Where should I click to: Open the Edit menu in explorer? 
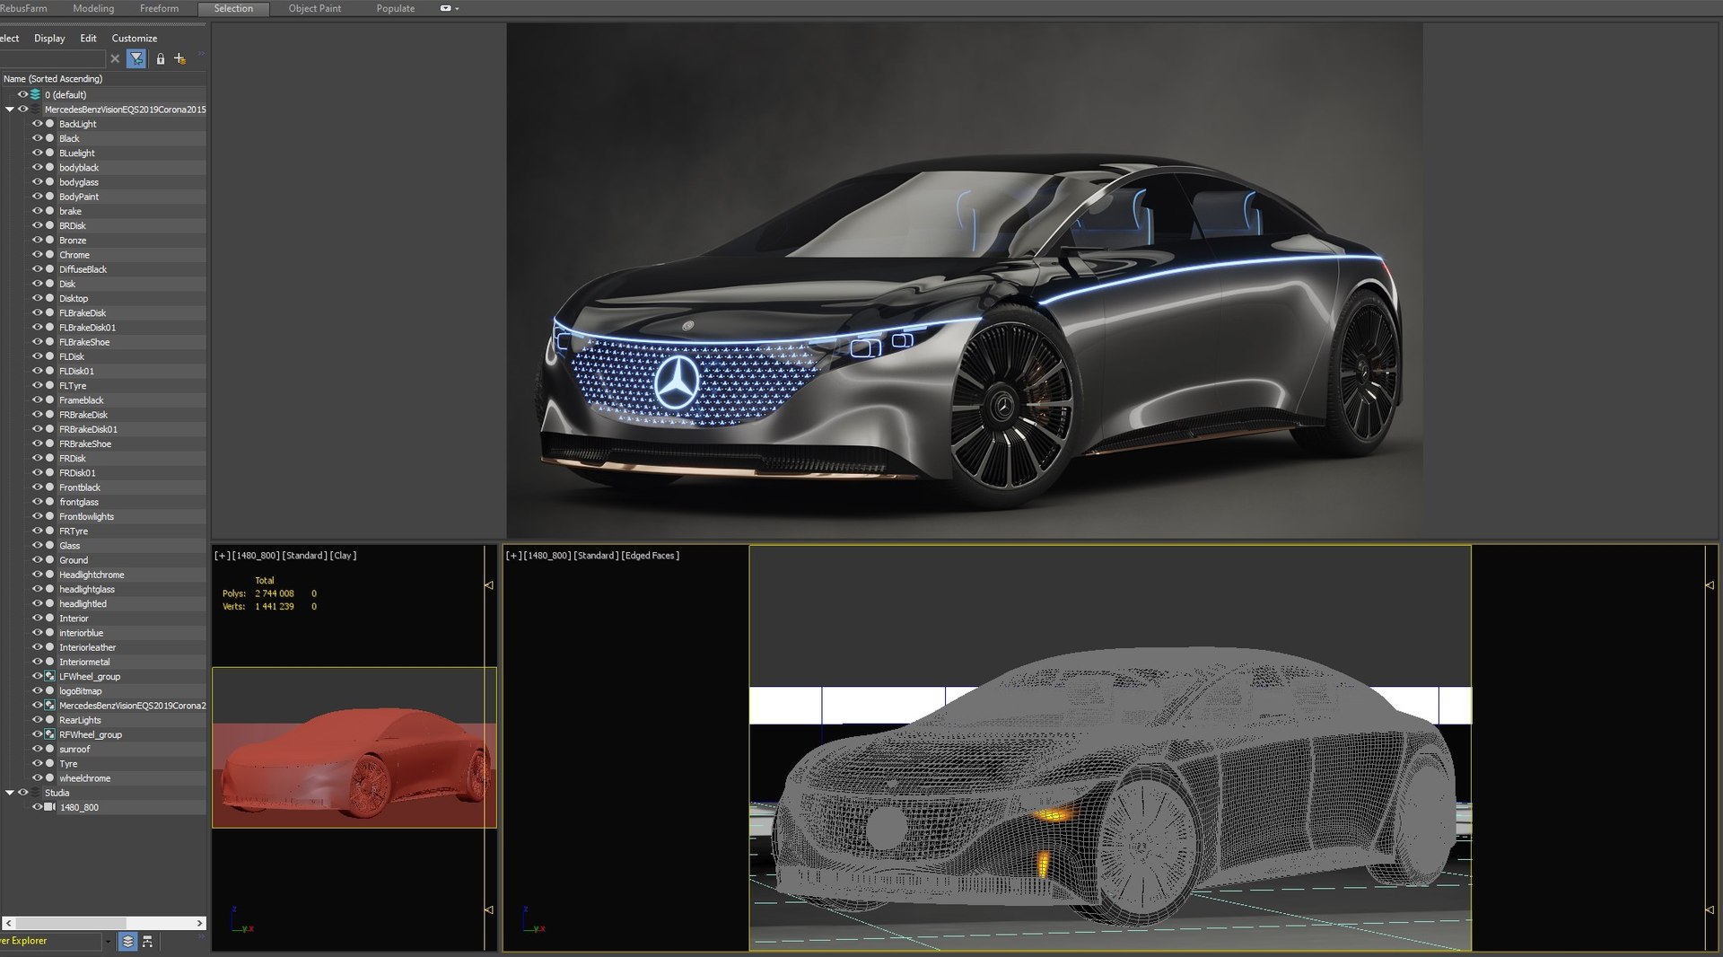click(x=88, y=39)
